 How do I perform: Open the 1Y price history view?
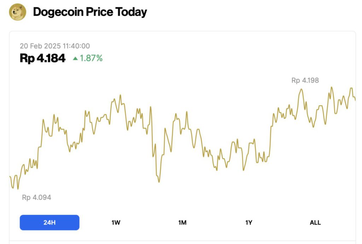[249, 222]
